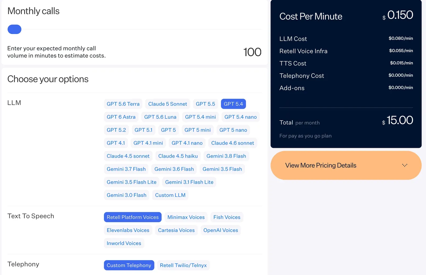Select Gemini 3.1 Flash Lite
Image resolution: width=426 pixels, height=275 pixels.
[189, 182]
